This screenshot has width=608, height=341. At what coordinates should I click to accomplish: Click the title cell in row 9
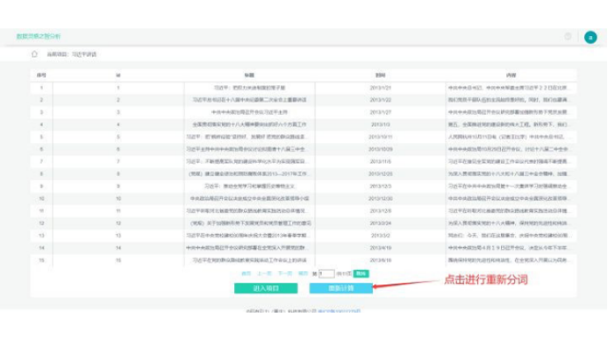[249, 187]
